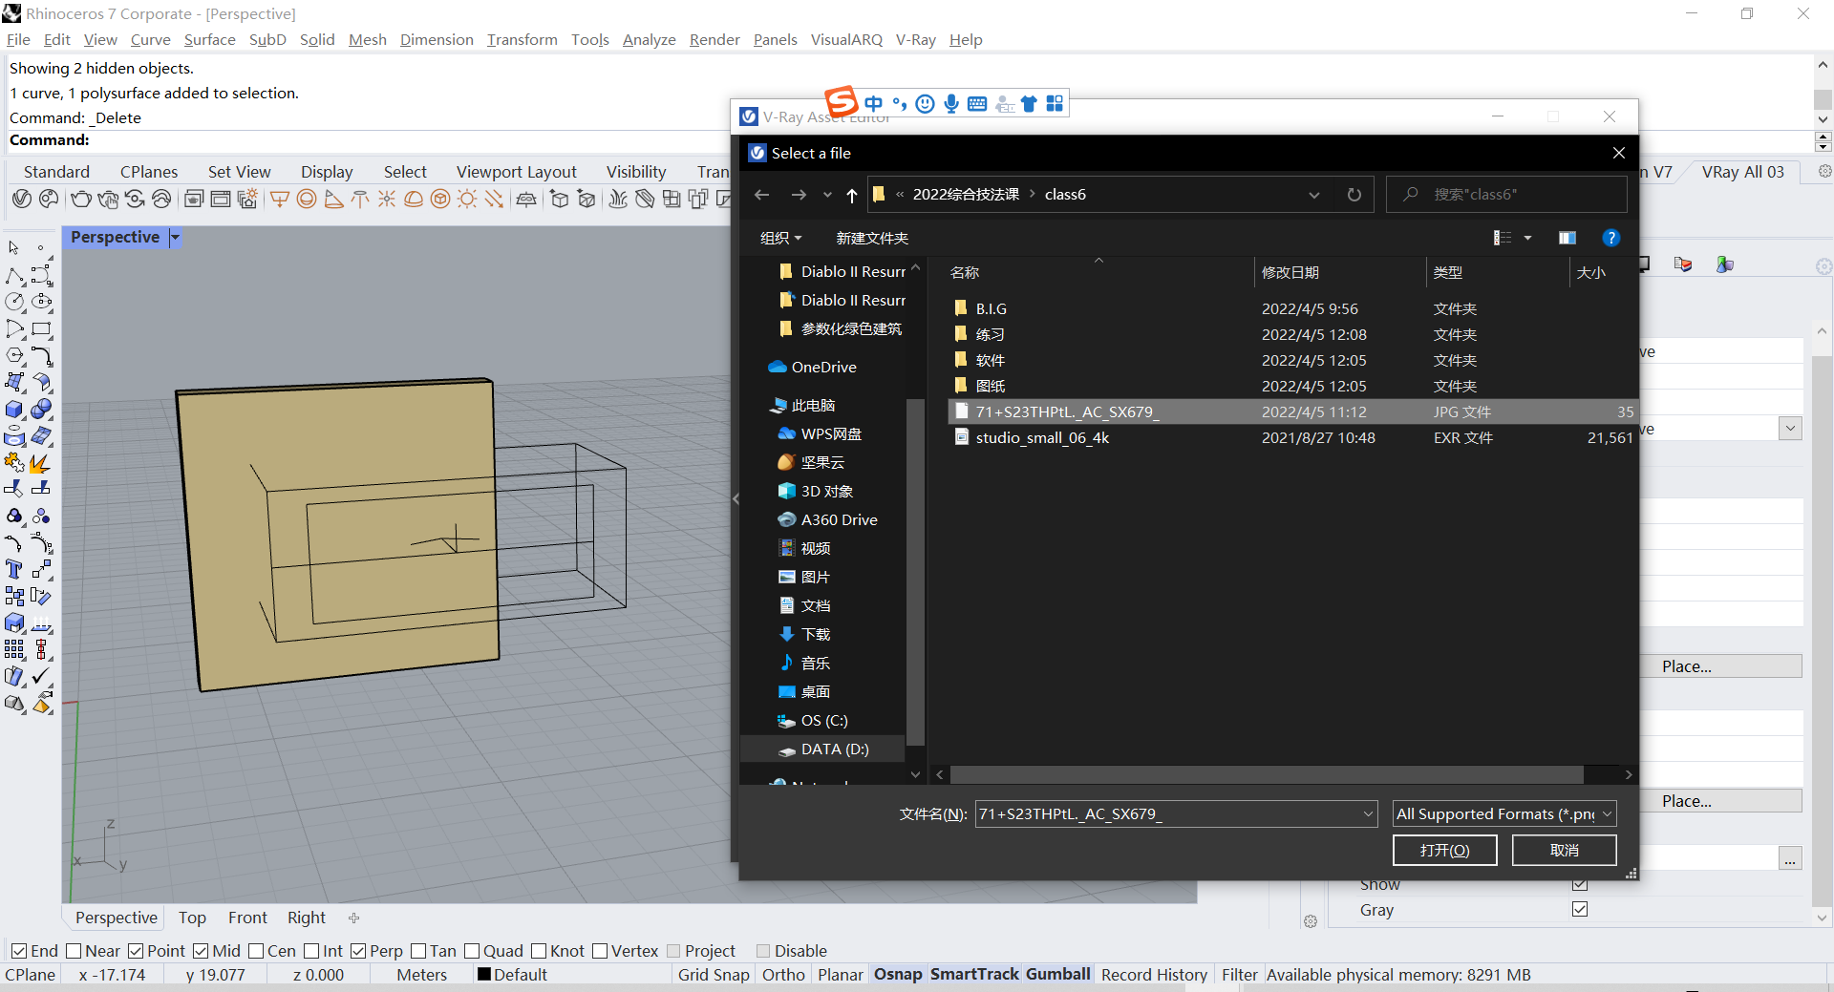Viewport: 1834px width, 992px height.
Task: Open the 组织 dropdown menu
Action: 781,238
